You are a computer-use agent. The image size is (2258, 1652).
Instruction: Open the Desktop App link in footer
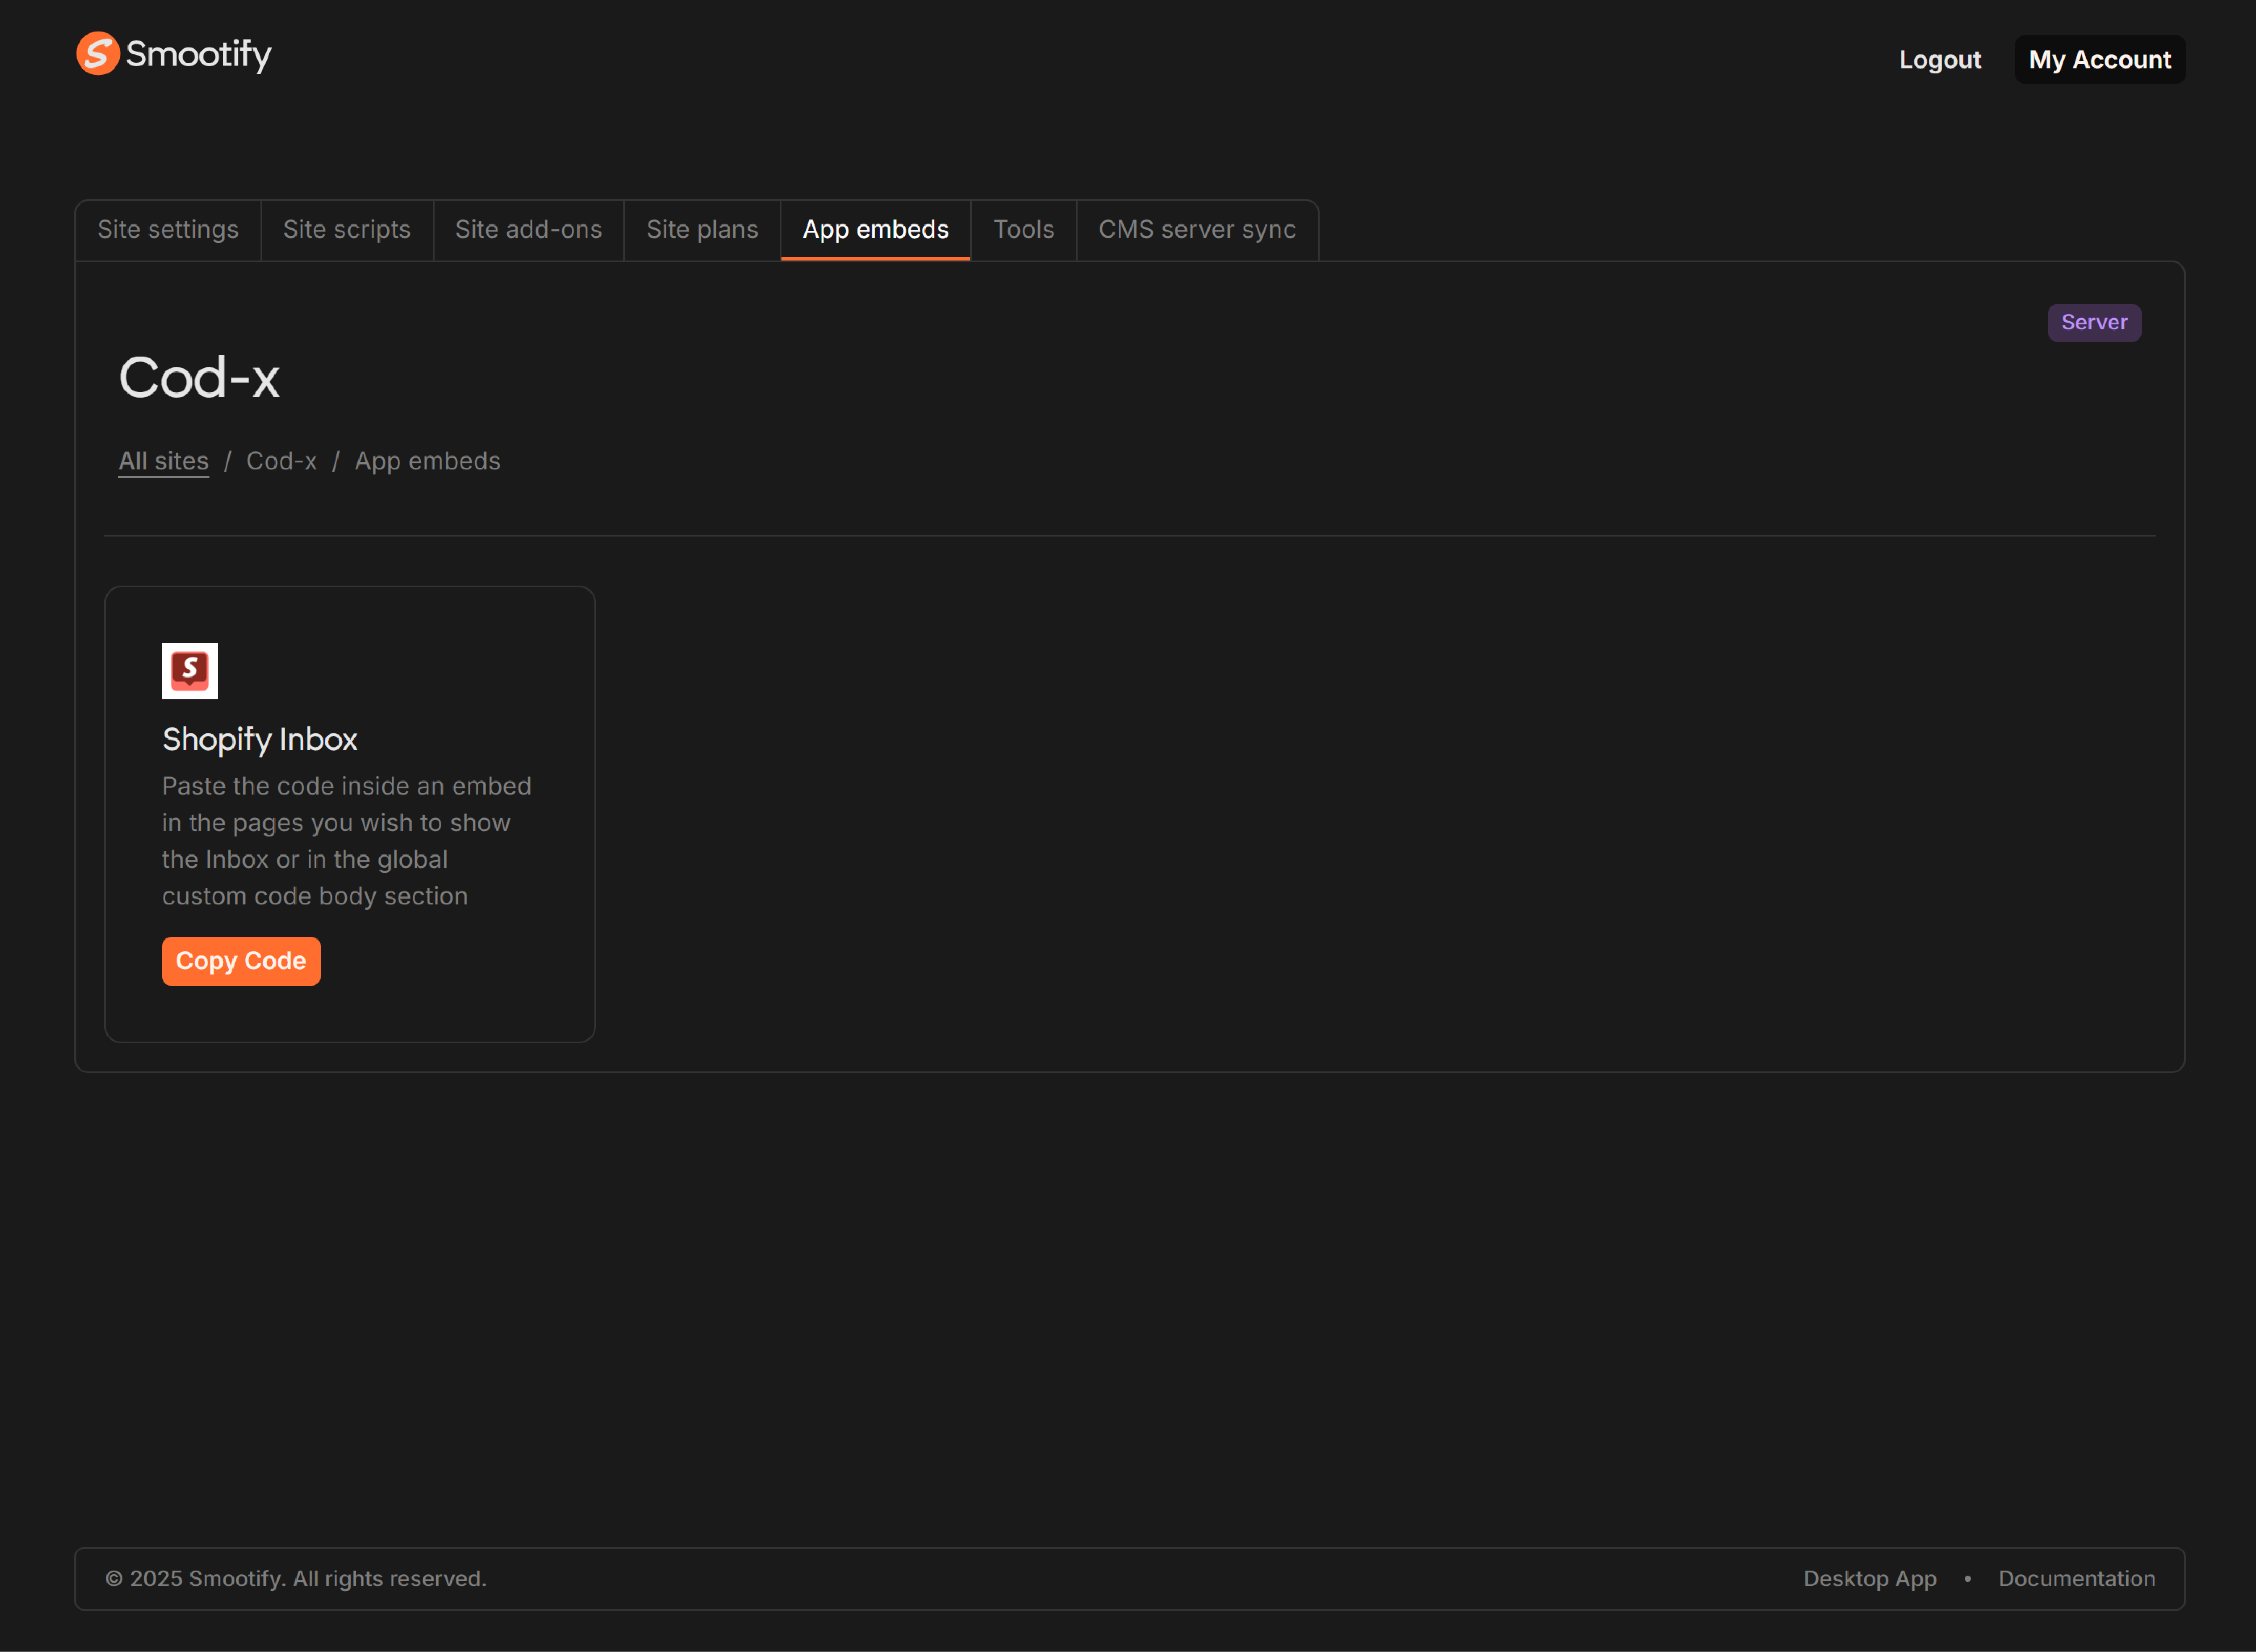pyautogui.click(x=1869, y=1578)
